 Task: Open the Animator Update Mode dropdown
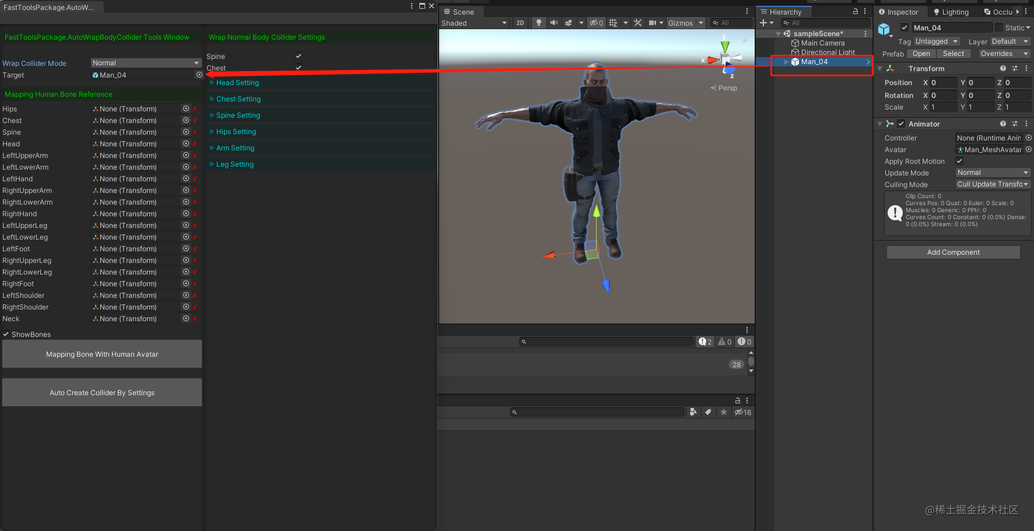[993, 173]
